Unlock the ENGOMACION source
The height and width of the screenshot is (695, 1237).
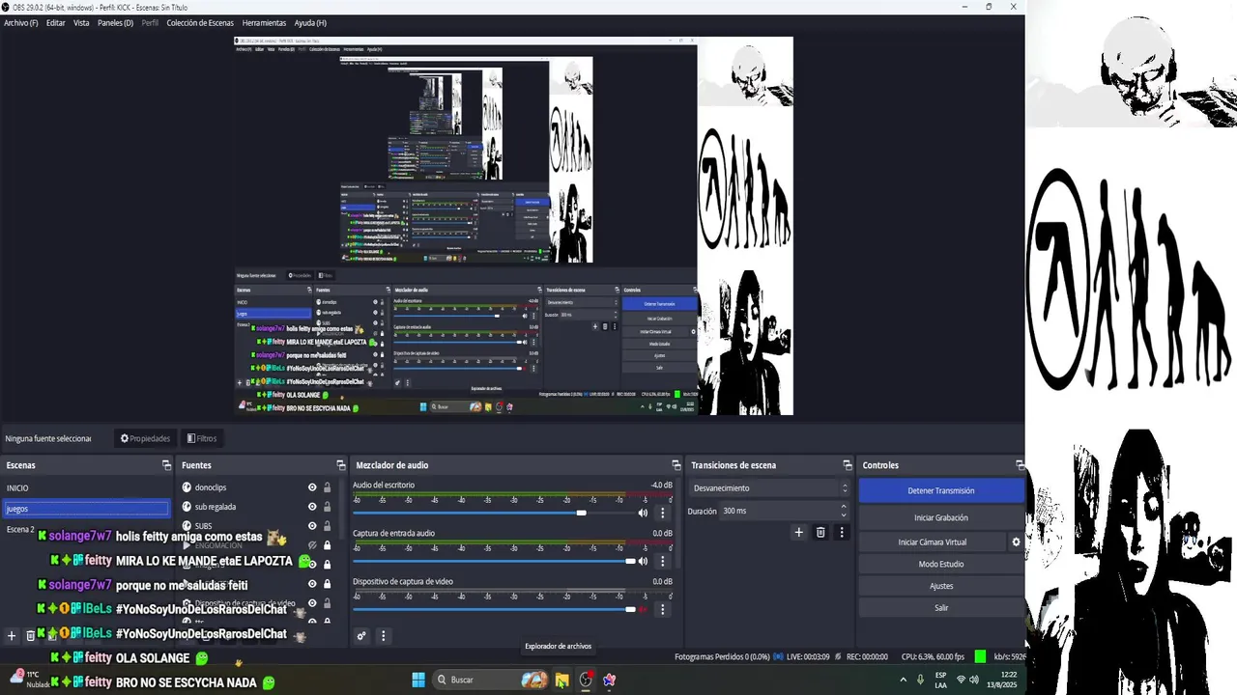(328, 545)
